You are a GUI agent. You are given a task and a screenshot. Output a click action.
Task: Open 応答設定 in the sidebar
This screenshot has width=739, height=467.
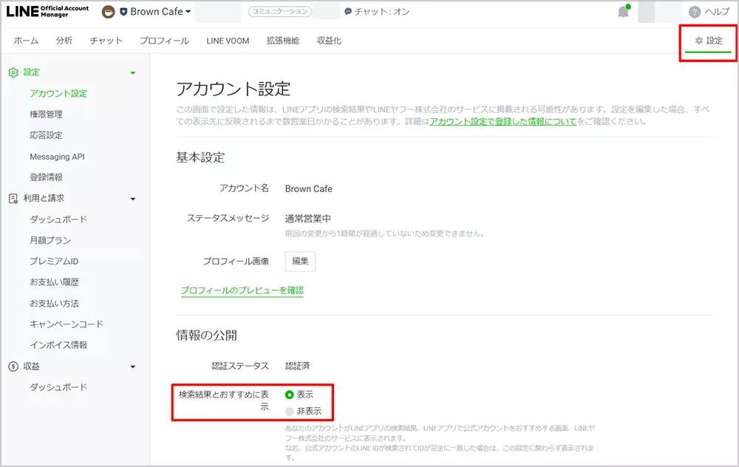pyautogui.click(x=46, y=135)
